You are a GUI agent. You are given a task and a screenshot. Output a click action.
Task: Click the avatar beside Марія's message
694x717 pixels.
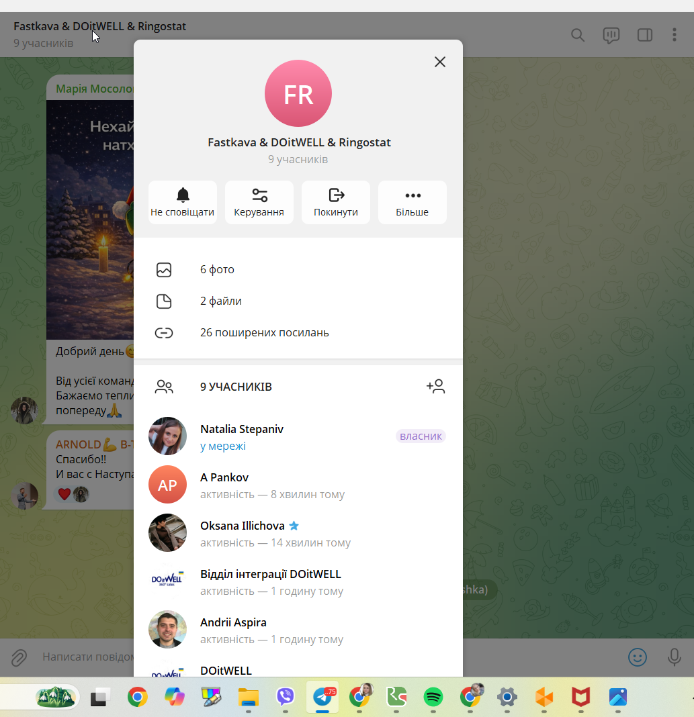pyautogui.click(x=25, y=410)
